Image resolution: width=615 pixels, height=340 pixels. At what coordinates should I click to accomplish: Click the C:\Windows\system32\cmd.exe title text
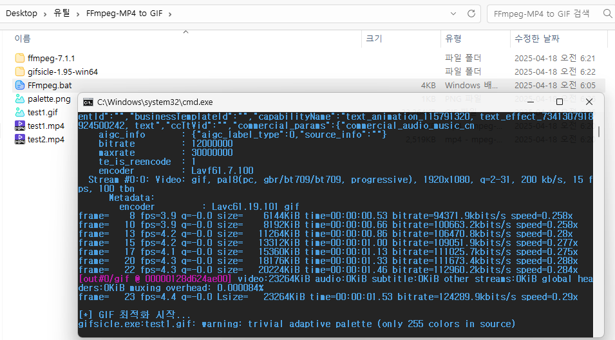[x=155, y=102]
